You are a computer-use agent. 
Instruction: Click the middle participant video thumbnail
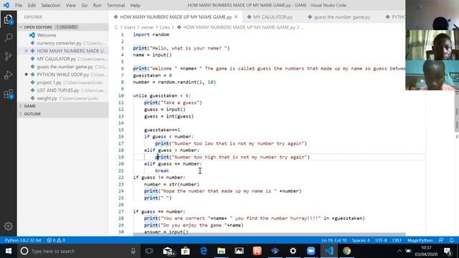click(432, 44)
